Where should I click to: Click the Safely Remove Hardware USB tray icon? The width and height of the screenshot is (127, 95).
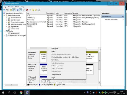click(90, 92)
